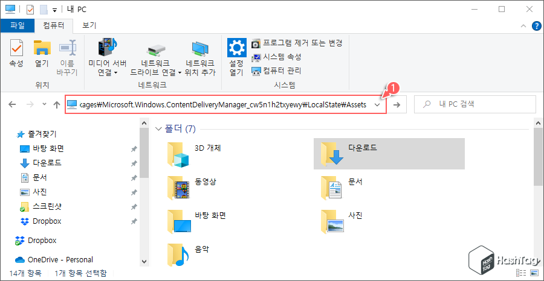
Task: Click the quick access properties checkmark icon
Action: tap(30, 9)
